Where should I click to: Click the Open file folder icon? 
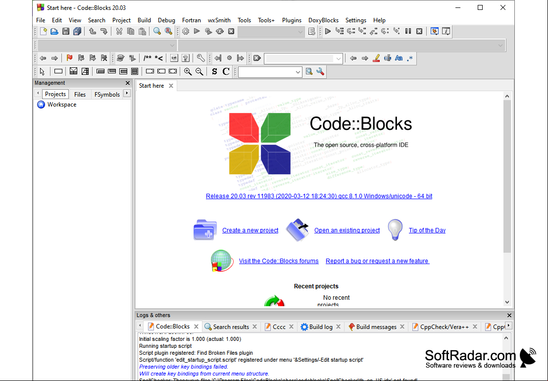coord(54,32)
